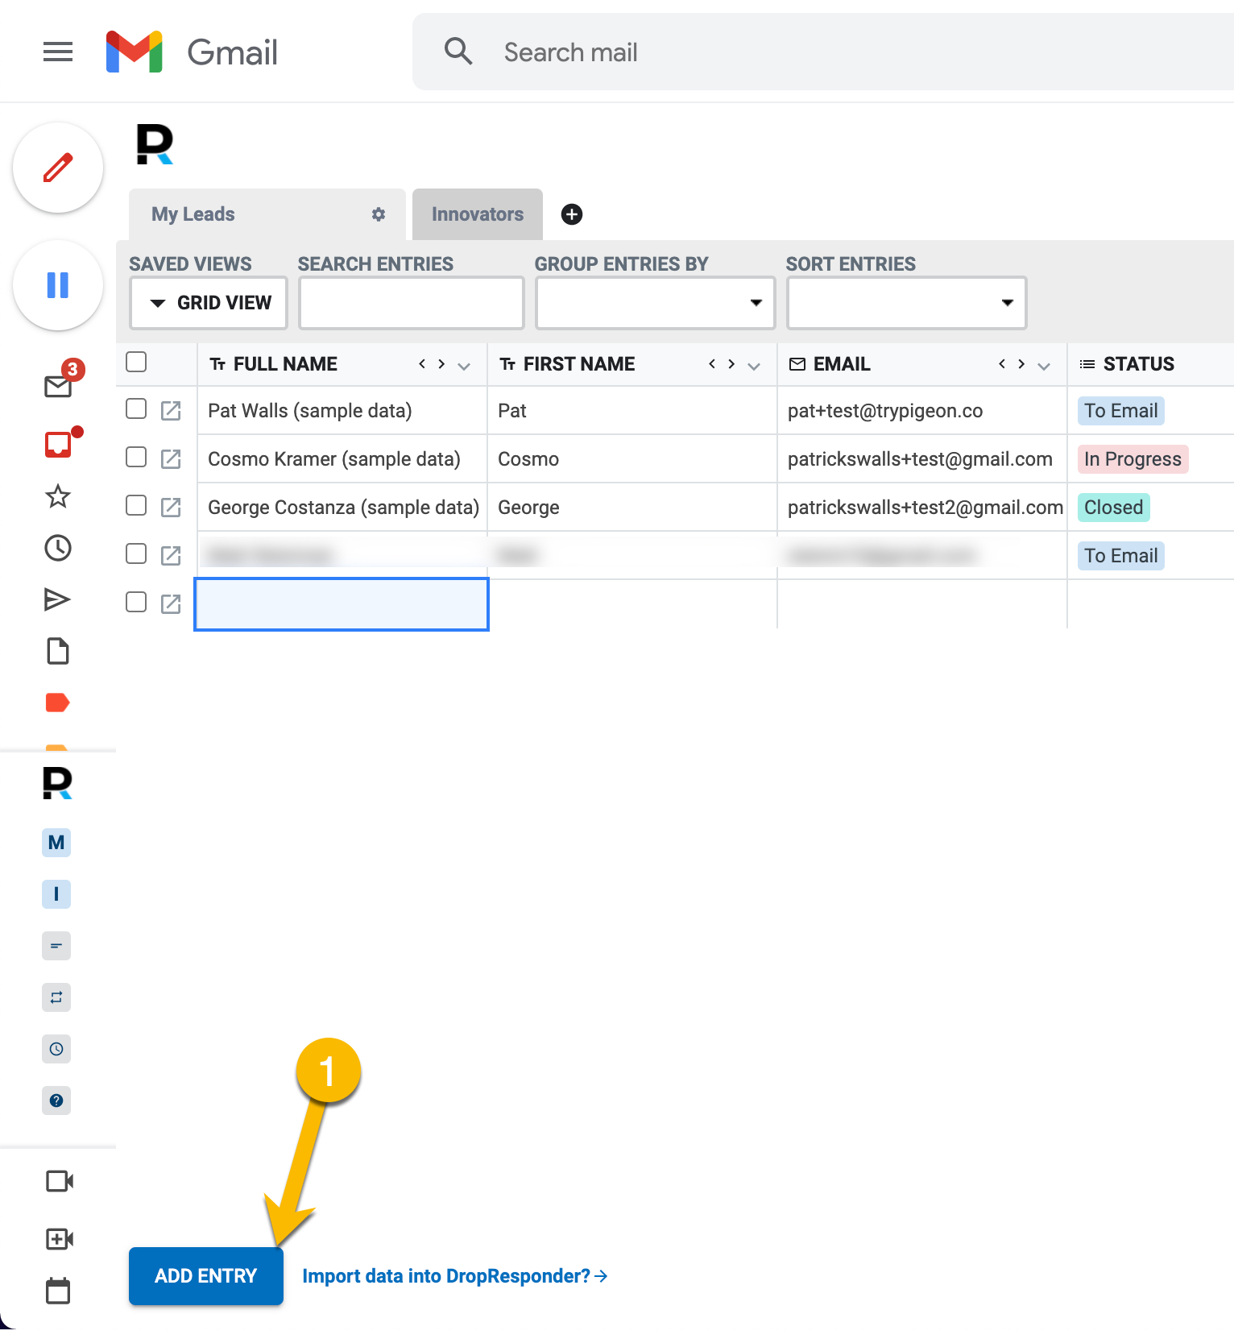Screen dimensions: 1234x1339
Task: Click George Costanza (sample data) name cell
Action: coord(343,508)
